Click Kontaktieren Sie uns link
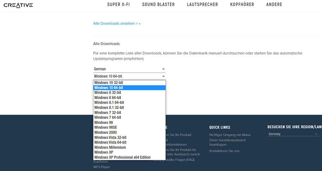Image resolution: width=322 pixels, height=171 pixels. tap(224, 151)
